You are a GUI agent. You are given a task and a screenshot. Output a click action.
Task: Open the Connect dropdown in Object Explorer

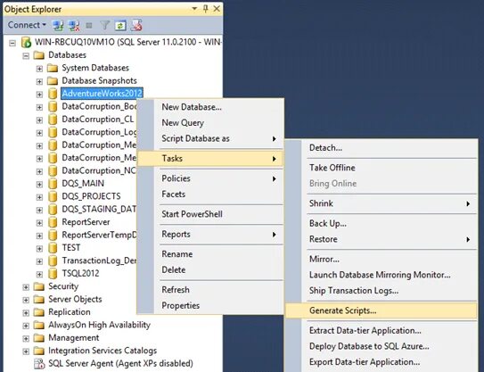pos(27,25)
